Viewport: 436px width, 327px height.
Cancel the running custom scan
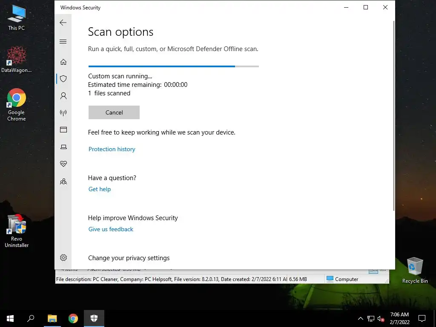click(x=114, y=112)
